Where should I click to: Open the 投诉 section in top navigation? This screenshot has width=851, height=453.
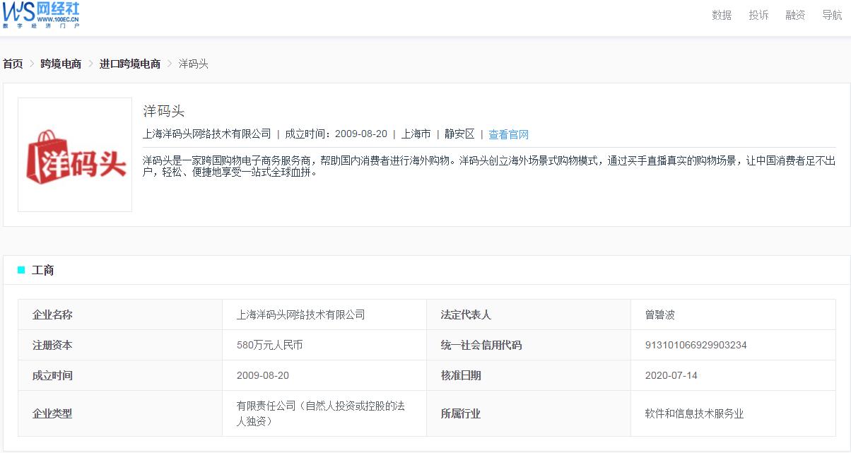(x=758, y=14)
